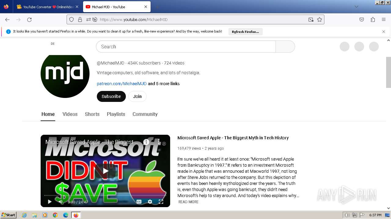
Task: Play the featured video with center play button
Action: [105, 171]
